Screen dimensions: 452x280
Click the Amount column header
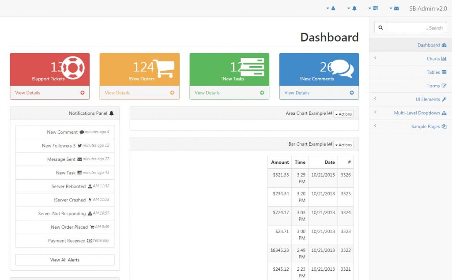point(279,163)
